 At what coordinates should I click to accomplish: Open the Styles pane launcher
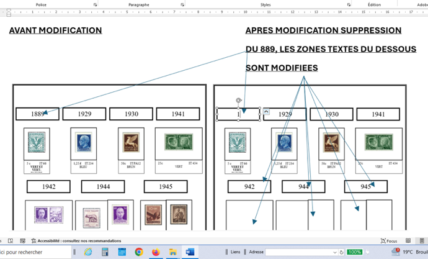coord(349,4)
